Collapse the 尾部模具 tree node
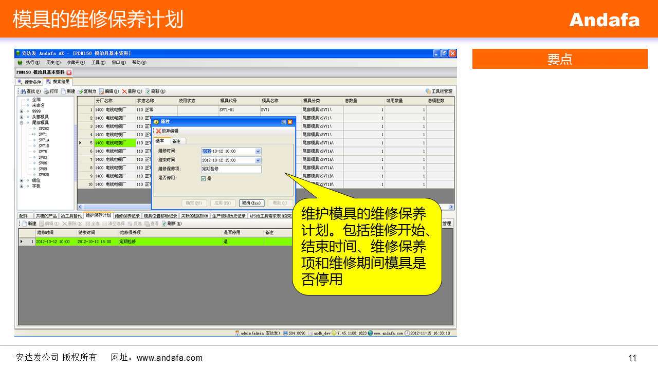 pyautogui.click(x=22, y=123)
